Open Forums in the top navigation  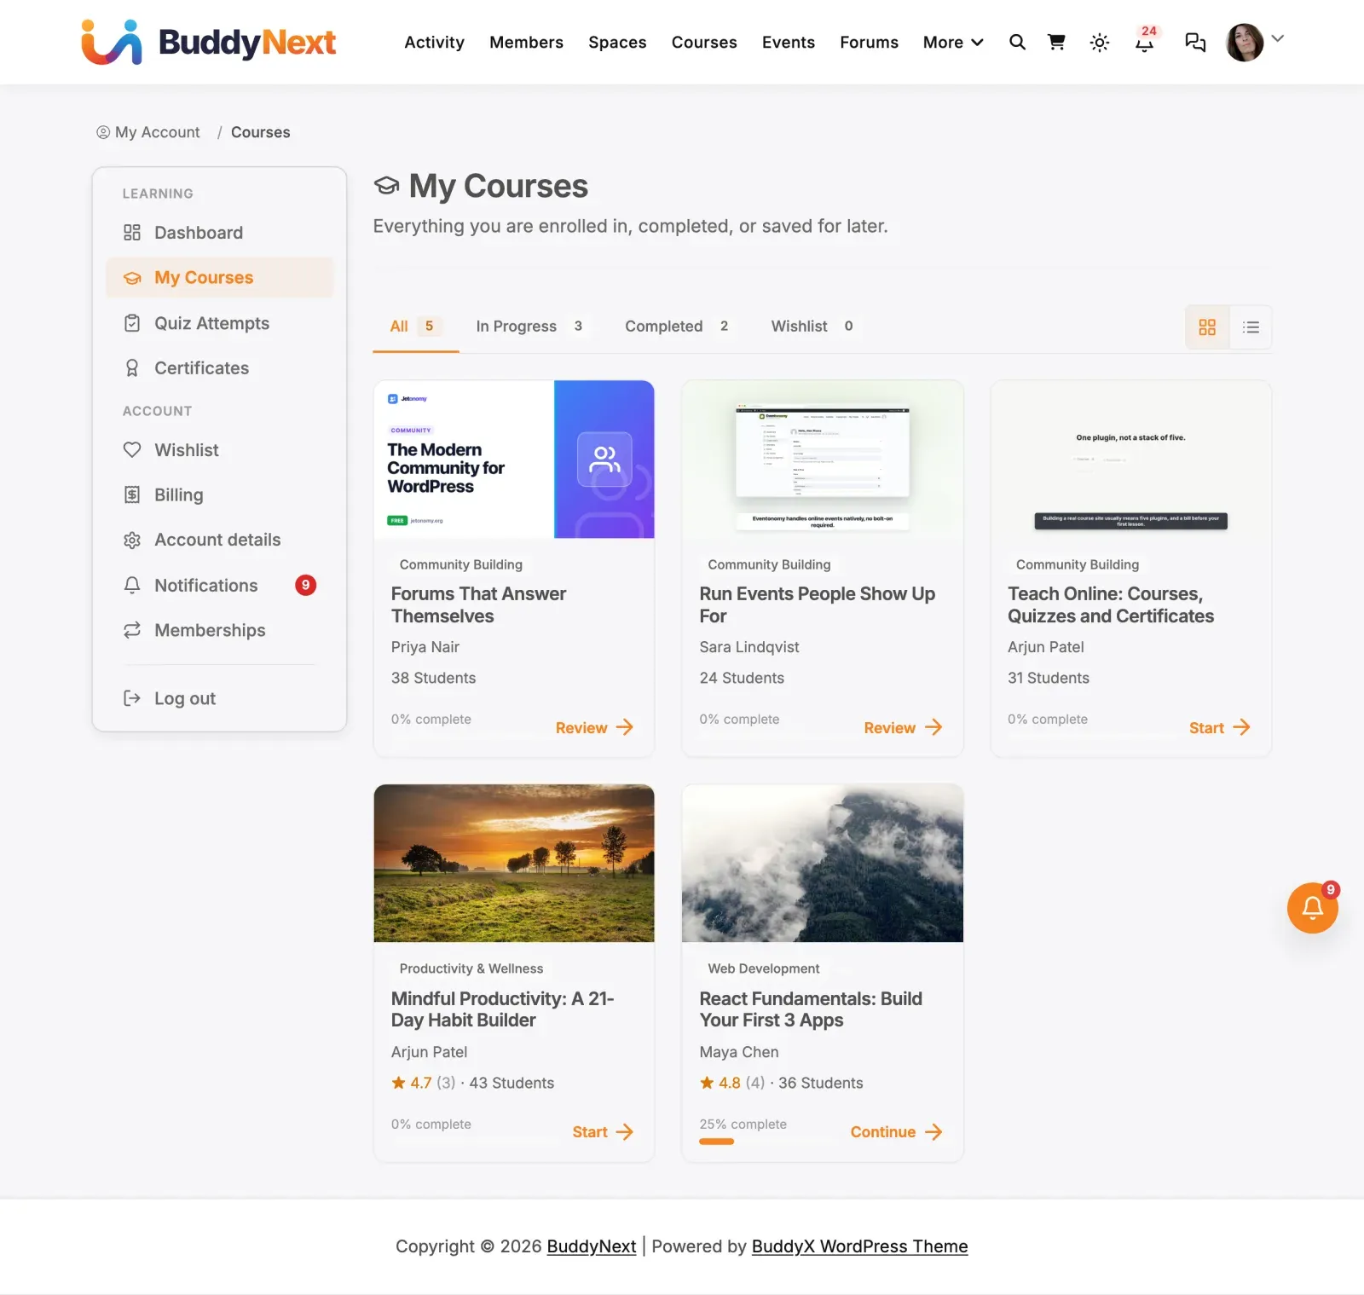(x=869, y=43)
